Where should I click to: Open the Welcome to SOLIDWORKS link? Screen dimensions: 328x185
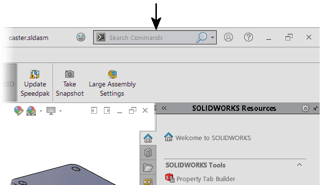point(213,138)
